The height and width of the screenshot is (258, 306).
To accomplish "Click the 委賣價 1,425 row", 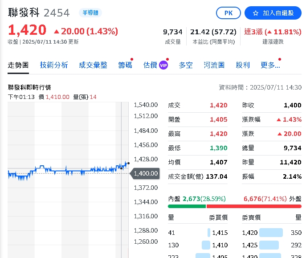I will [x=272, y=245].
